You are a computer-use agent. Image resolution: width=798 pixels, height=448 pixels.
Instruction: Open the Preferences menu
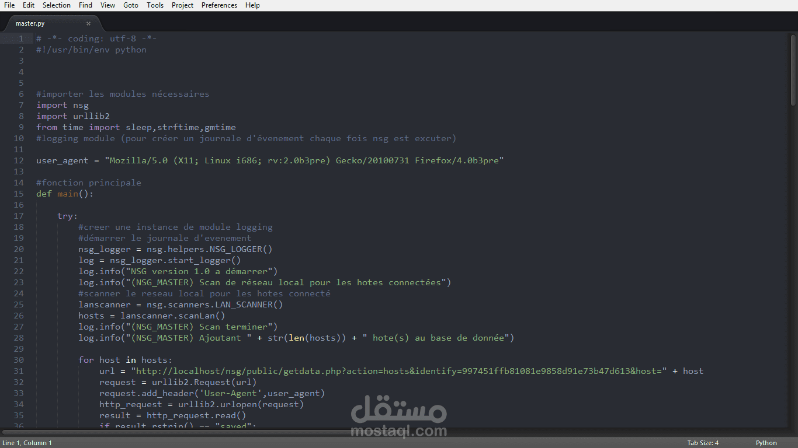pos(219,5)
